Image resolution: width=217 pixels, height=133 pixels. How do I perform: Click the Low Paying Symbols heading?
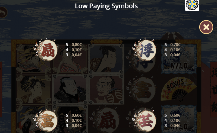click(106, 6)
